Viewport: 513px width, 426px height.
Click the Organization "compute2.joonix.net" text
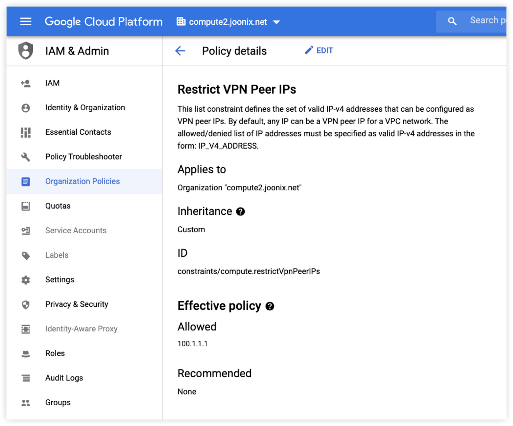[240, 188]
